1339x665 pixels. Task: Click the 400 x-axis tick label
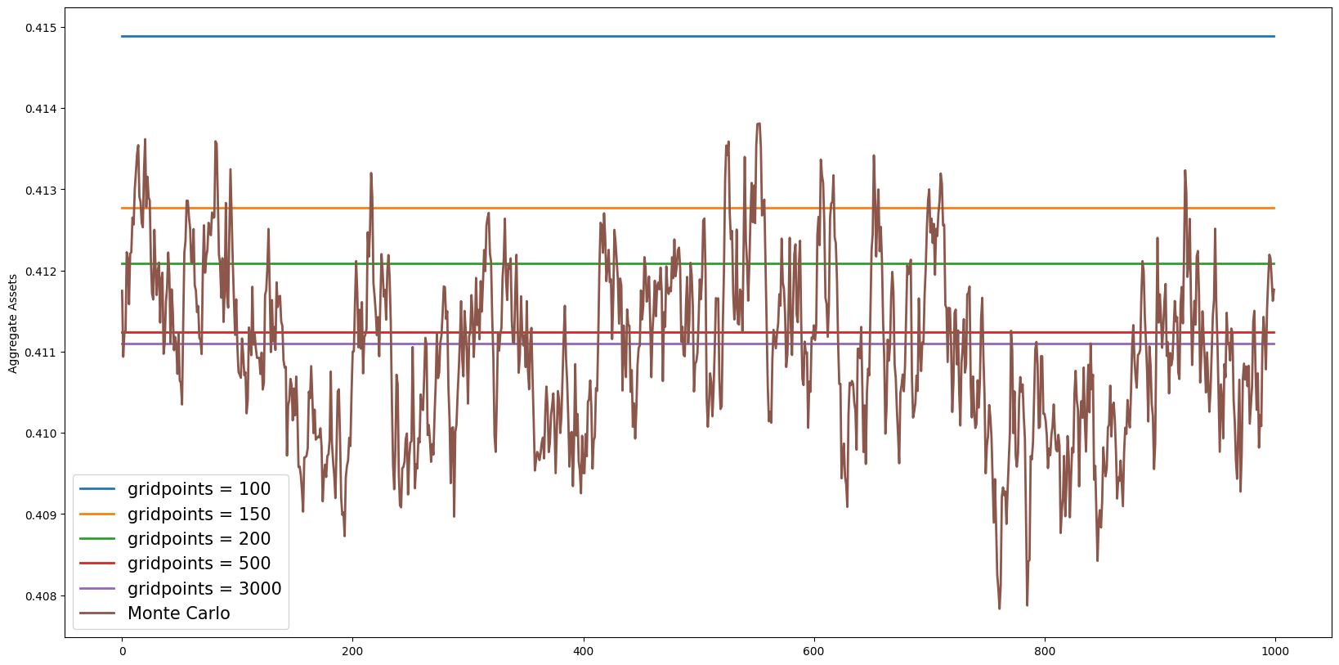[x=583, y=652]
